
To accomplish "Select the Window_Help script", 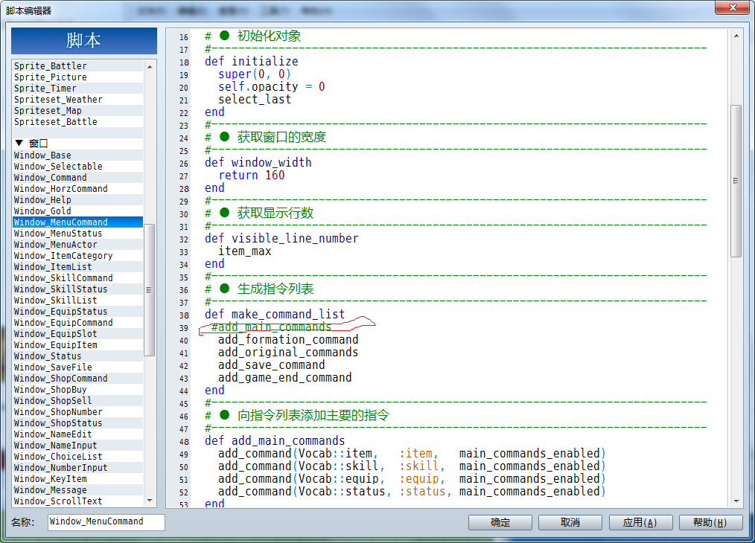I will click(77, 199).
